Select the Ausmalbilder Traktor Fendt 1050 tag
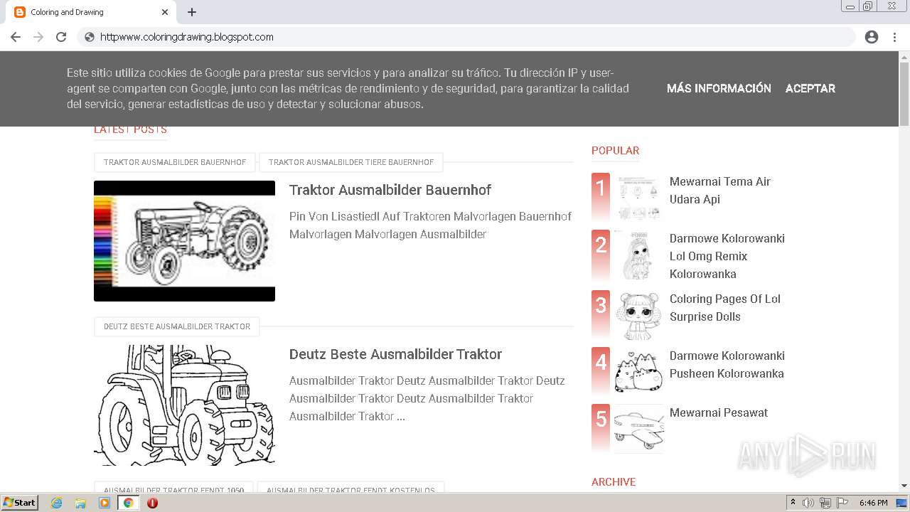This screenshot has width=910, height=512. [173, 489]
